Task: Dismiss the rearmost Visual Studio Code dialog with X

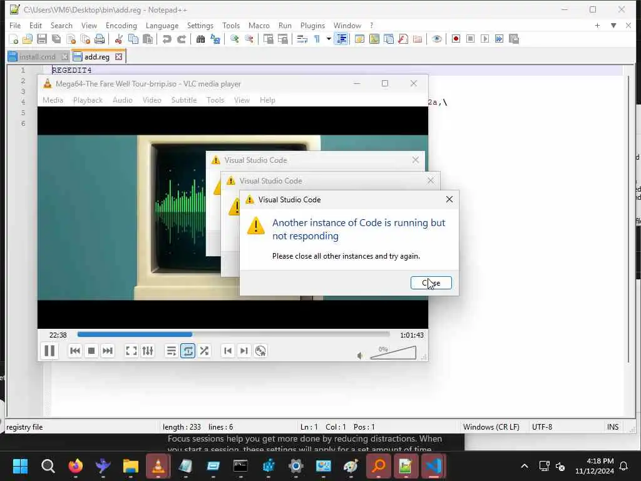Action: [x=416, y=160]
